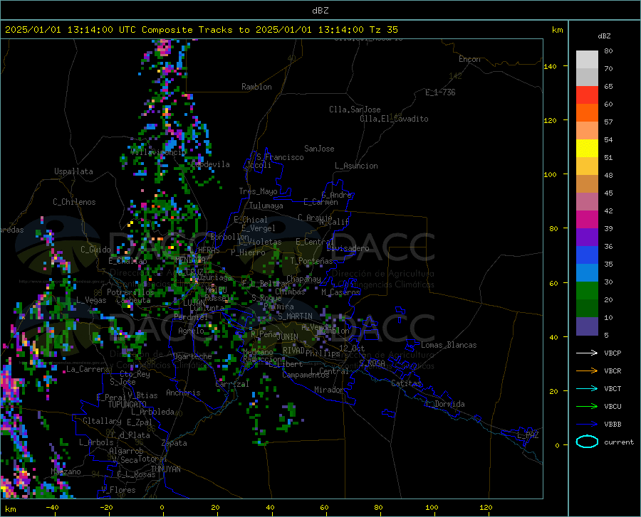Click the 'Catitas' map label

pos(406,383)
